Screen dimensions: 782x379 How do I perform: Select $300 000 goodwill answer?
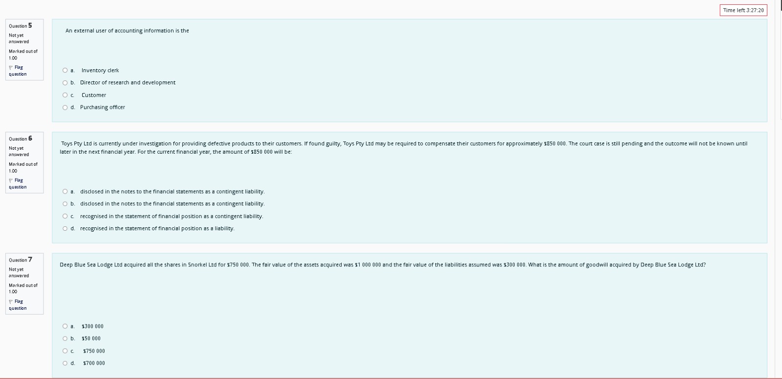pyautogui.click(x=65, y=326)
